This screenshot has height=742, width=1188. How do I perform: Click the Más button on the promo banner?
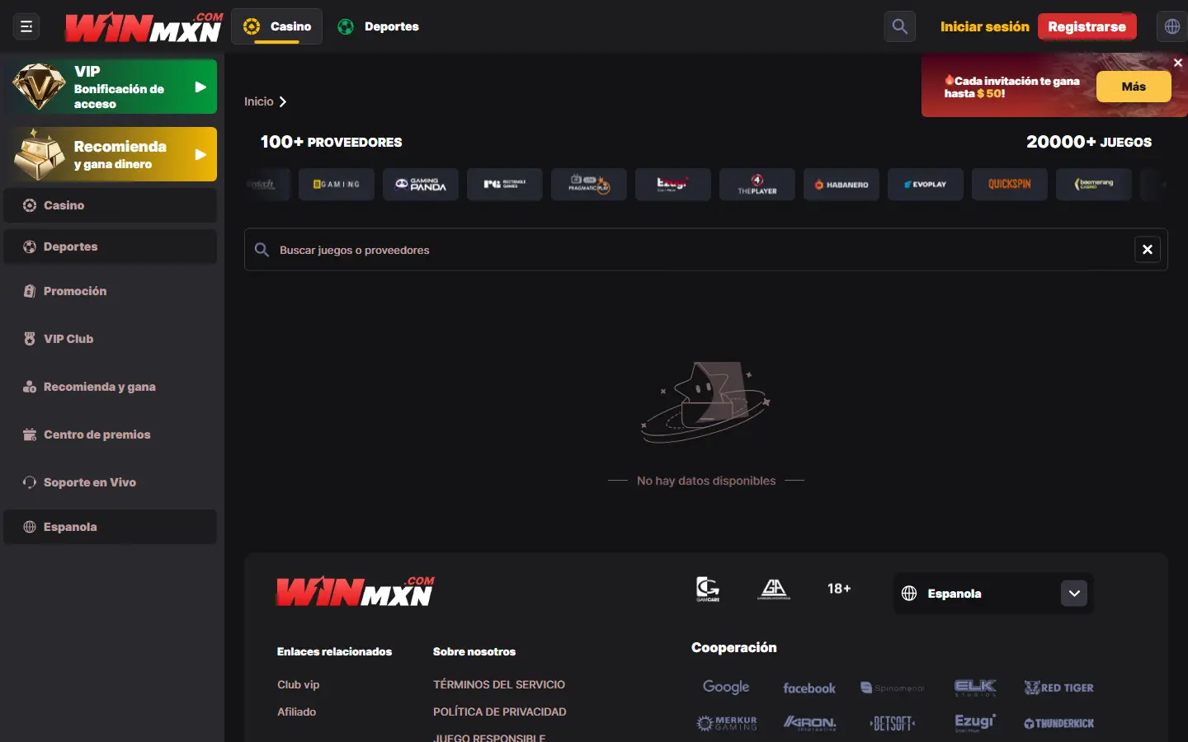[x=1134, y=87]
